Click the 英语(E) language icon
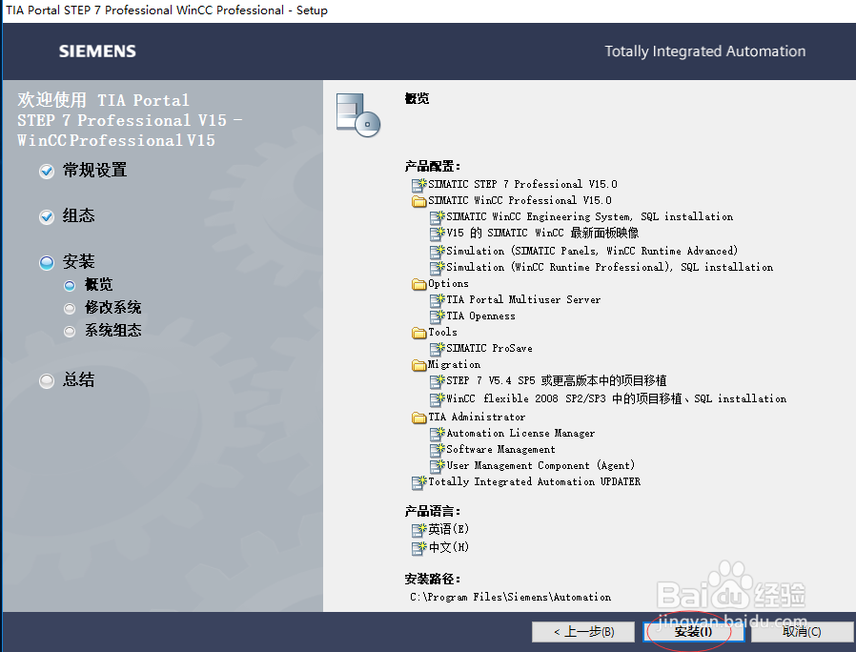This screenshot has width=856, height=652. [x=419, y=530]
